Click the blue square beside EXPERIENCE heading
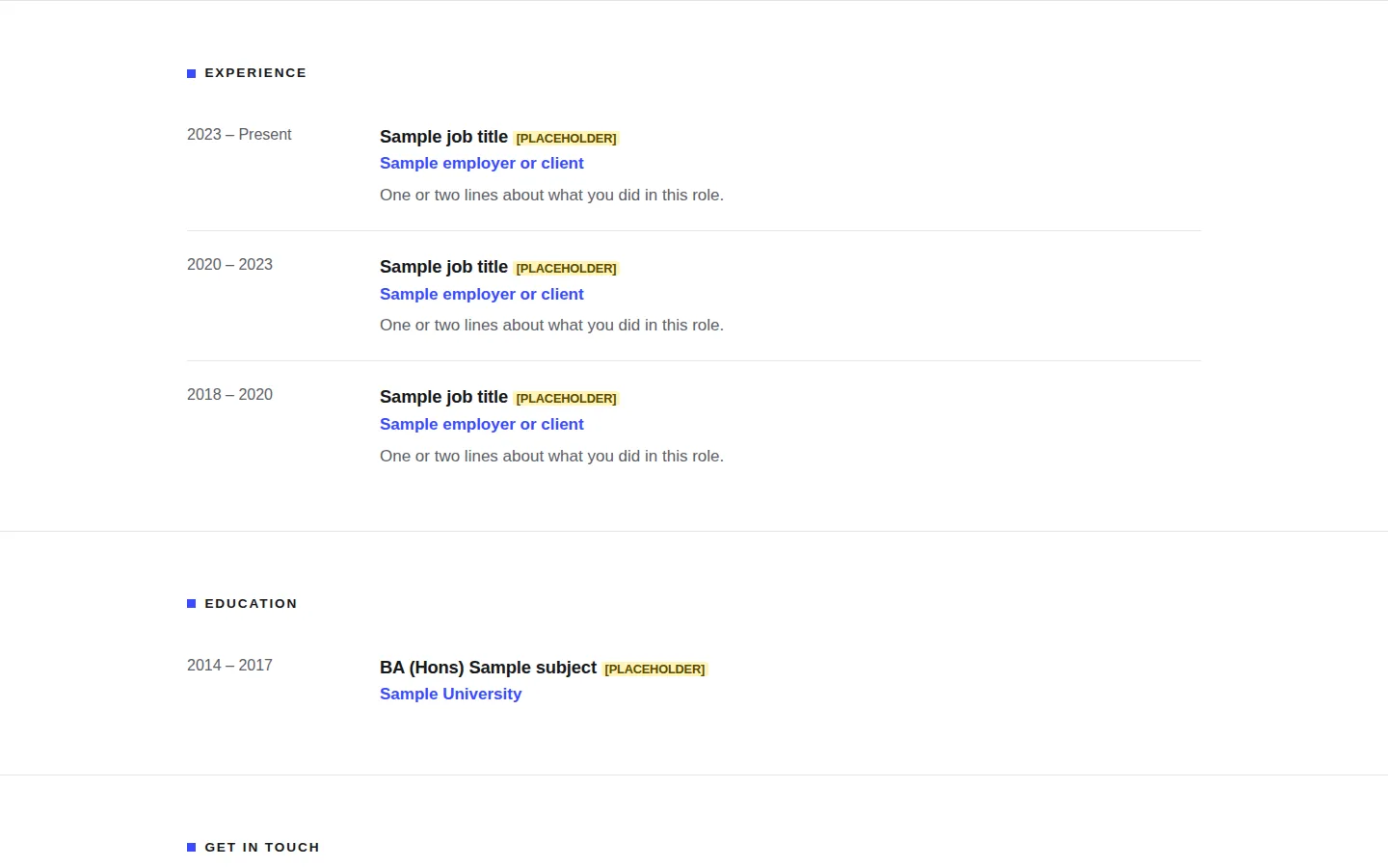 (x=191, y=73)
